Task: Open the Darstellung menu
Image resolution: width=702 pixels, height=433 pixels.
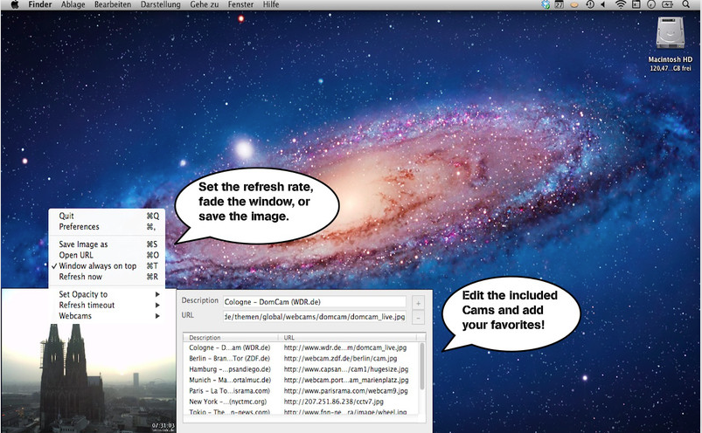Action: pyautogui.click(x=162, y=5)
